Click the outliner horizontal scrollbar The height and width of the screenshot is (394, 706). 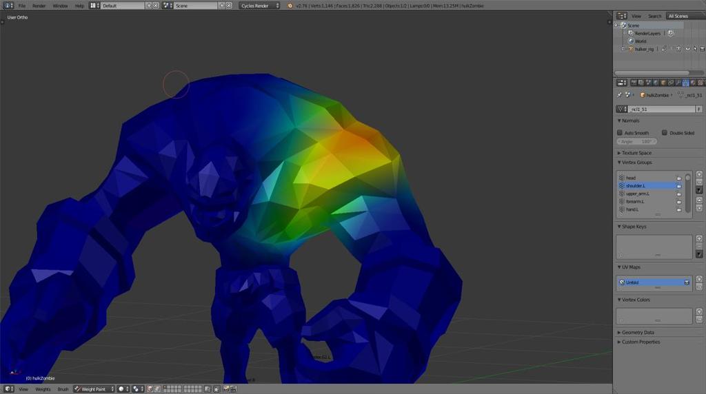pos(652,73)
